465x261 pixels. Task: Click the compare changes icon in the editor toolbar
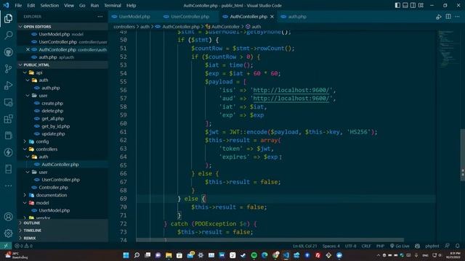[x=439, y=17]
